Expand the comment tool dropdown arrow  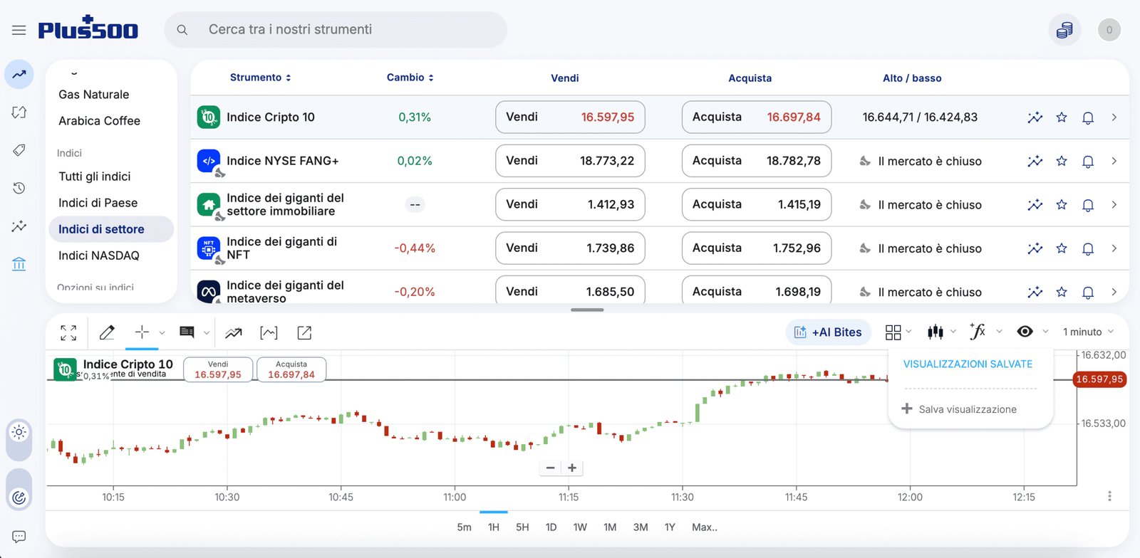coord(207,332)
